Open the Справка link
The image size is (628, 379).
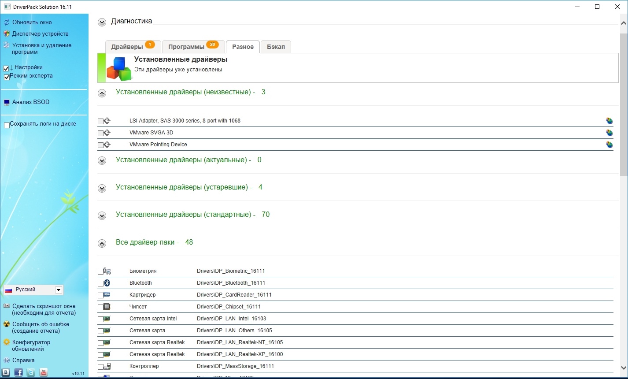(23, 360)
